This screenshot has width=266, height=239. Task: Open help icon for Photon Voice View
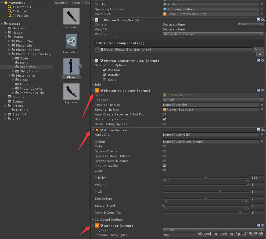tap(258, 90)
